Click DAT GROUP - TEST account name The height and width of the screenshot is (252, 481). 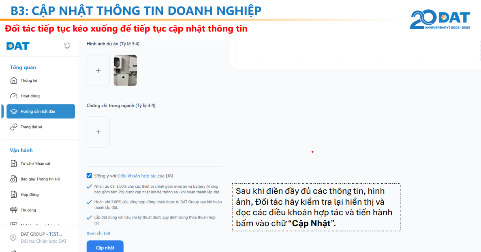pos(41,234)
